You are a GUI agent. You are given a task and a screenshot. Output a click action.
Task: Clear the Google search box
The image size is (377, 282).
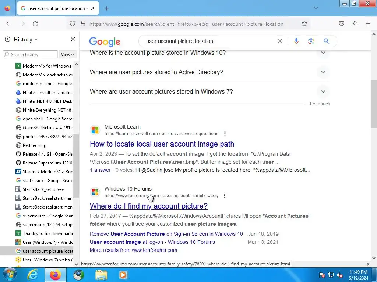(280, 41)
